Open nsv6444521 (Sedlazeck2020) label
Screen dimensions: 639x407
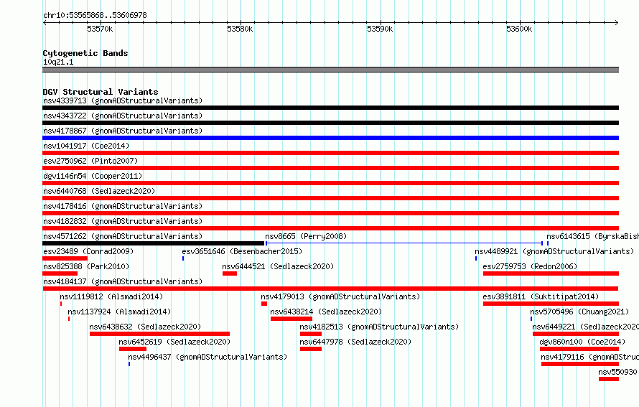(278, 266)
